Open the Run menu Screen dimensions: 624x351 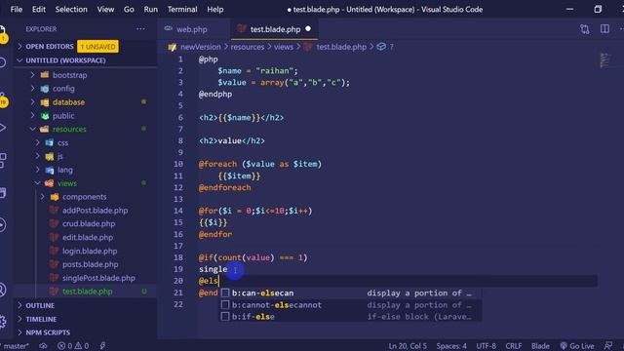click(x=150, y=9)
